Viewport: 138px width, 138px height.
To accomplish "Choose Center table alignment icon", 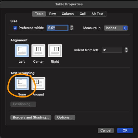I will click(x=38, y=51).
